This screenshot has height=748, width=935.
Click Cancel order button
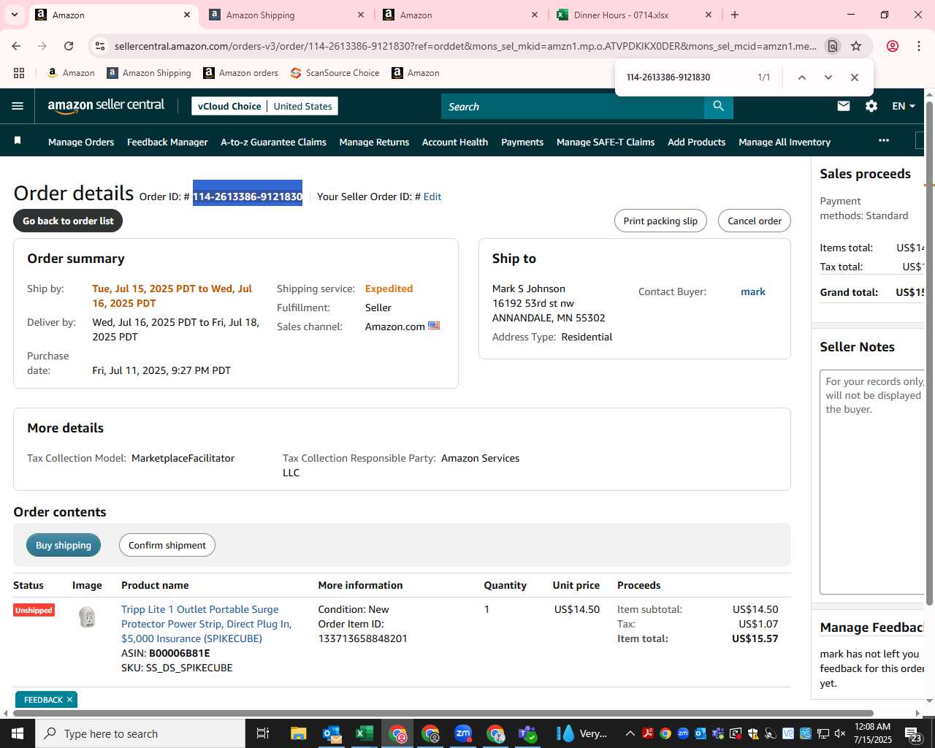(x=755, y=221)
